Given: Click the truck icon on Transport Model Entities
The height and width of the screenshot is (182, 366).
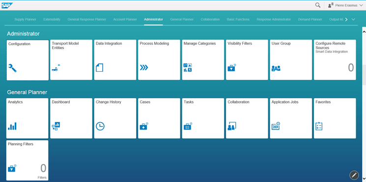Looking at the screenshot, I should point(56,68).
